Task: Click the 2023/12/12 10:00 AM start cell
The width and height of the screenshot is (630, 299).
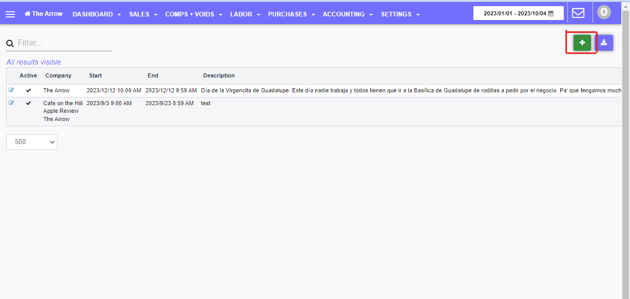Action: tap(114, 90)
